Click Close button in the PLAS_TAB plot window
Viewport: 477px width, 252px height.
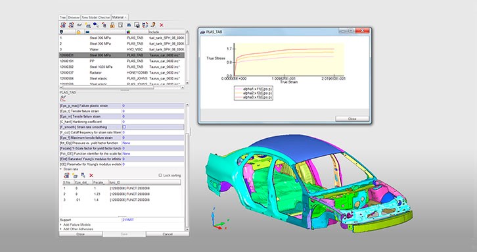tap(352, 118)
